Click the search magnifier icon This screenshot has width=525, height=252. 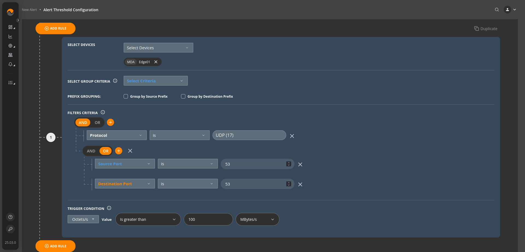[497, 10]
